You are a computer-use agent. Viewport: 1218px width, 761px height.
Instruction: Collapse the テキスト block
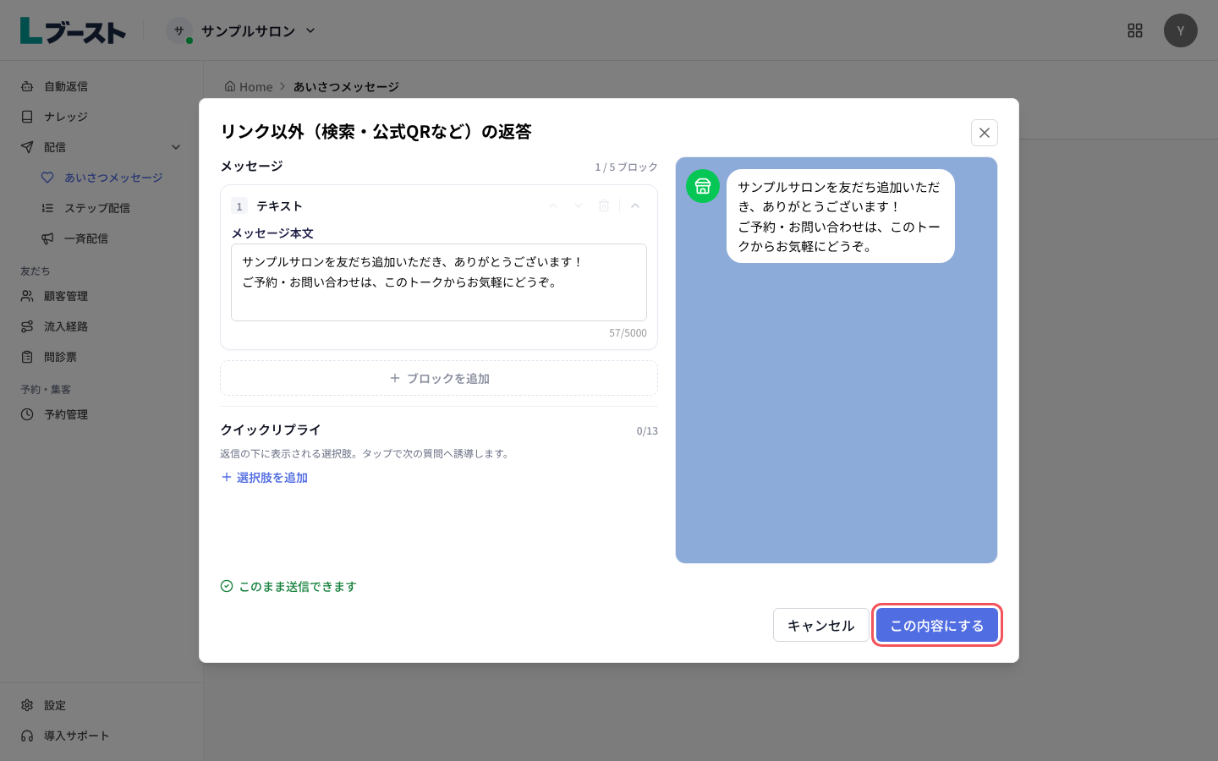[x=635, y=205]
